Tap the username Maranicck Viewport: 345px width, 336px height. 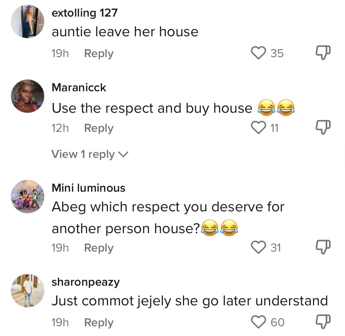(79, 88)
